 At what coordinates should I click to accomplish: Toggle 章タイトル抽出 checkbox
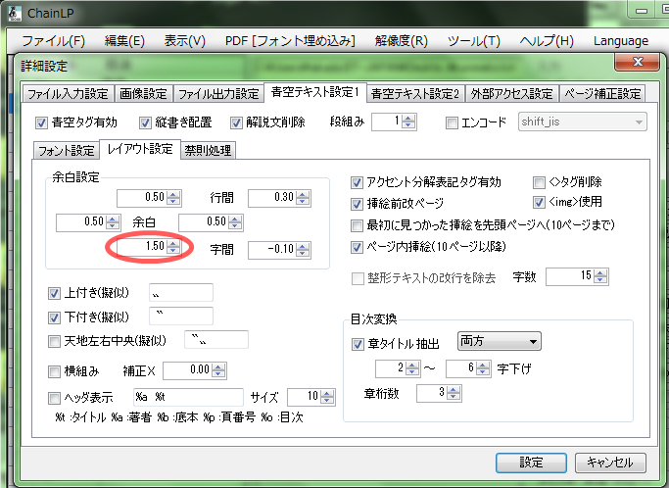point(358,344)
